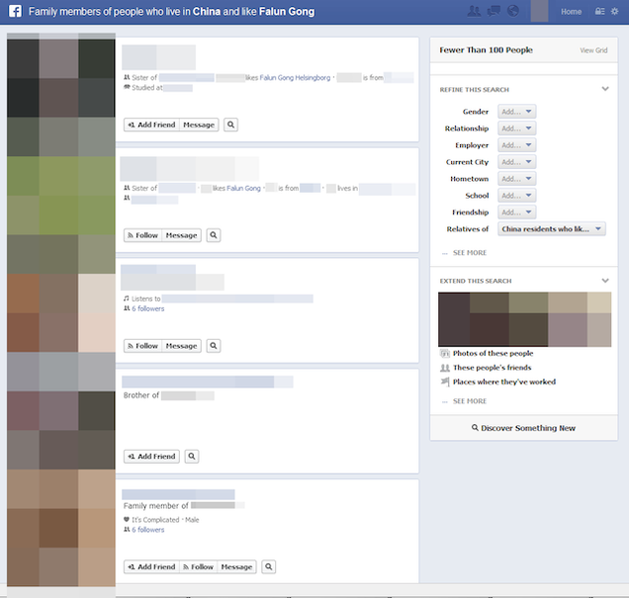Open messages icon in top bar

coord(494,11)
